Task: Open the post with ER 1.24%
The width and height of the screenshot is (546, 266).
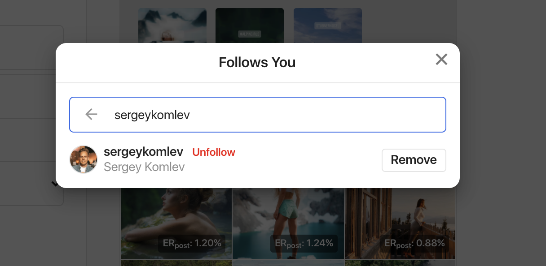Action: [288, 215]
